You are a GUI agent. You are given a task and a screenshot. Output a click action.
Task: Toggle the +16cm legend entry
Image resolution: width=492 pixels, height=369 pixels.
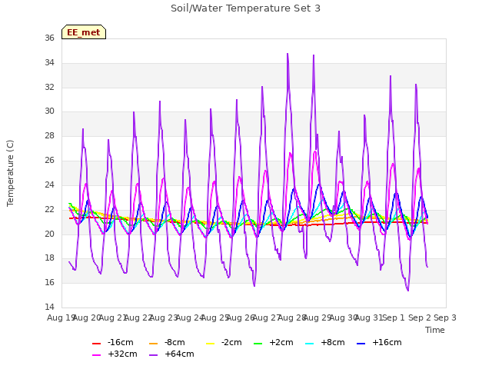pos(379,342)
